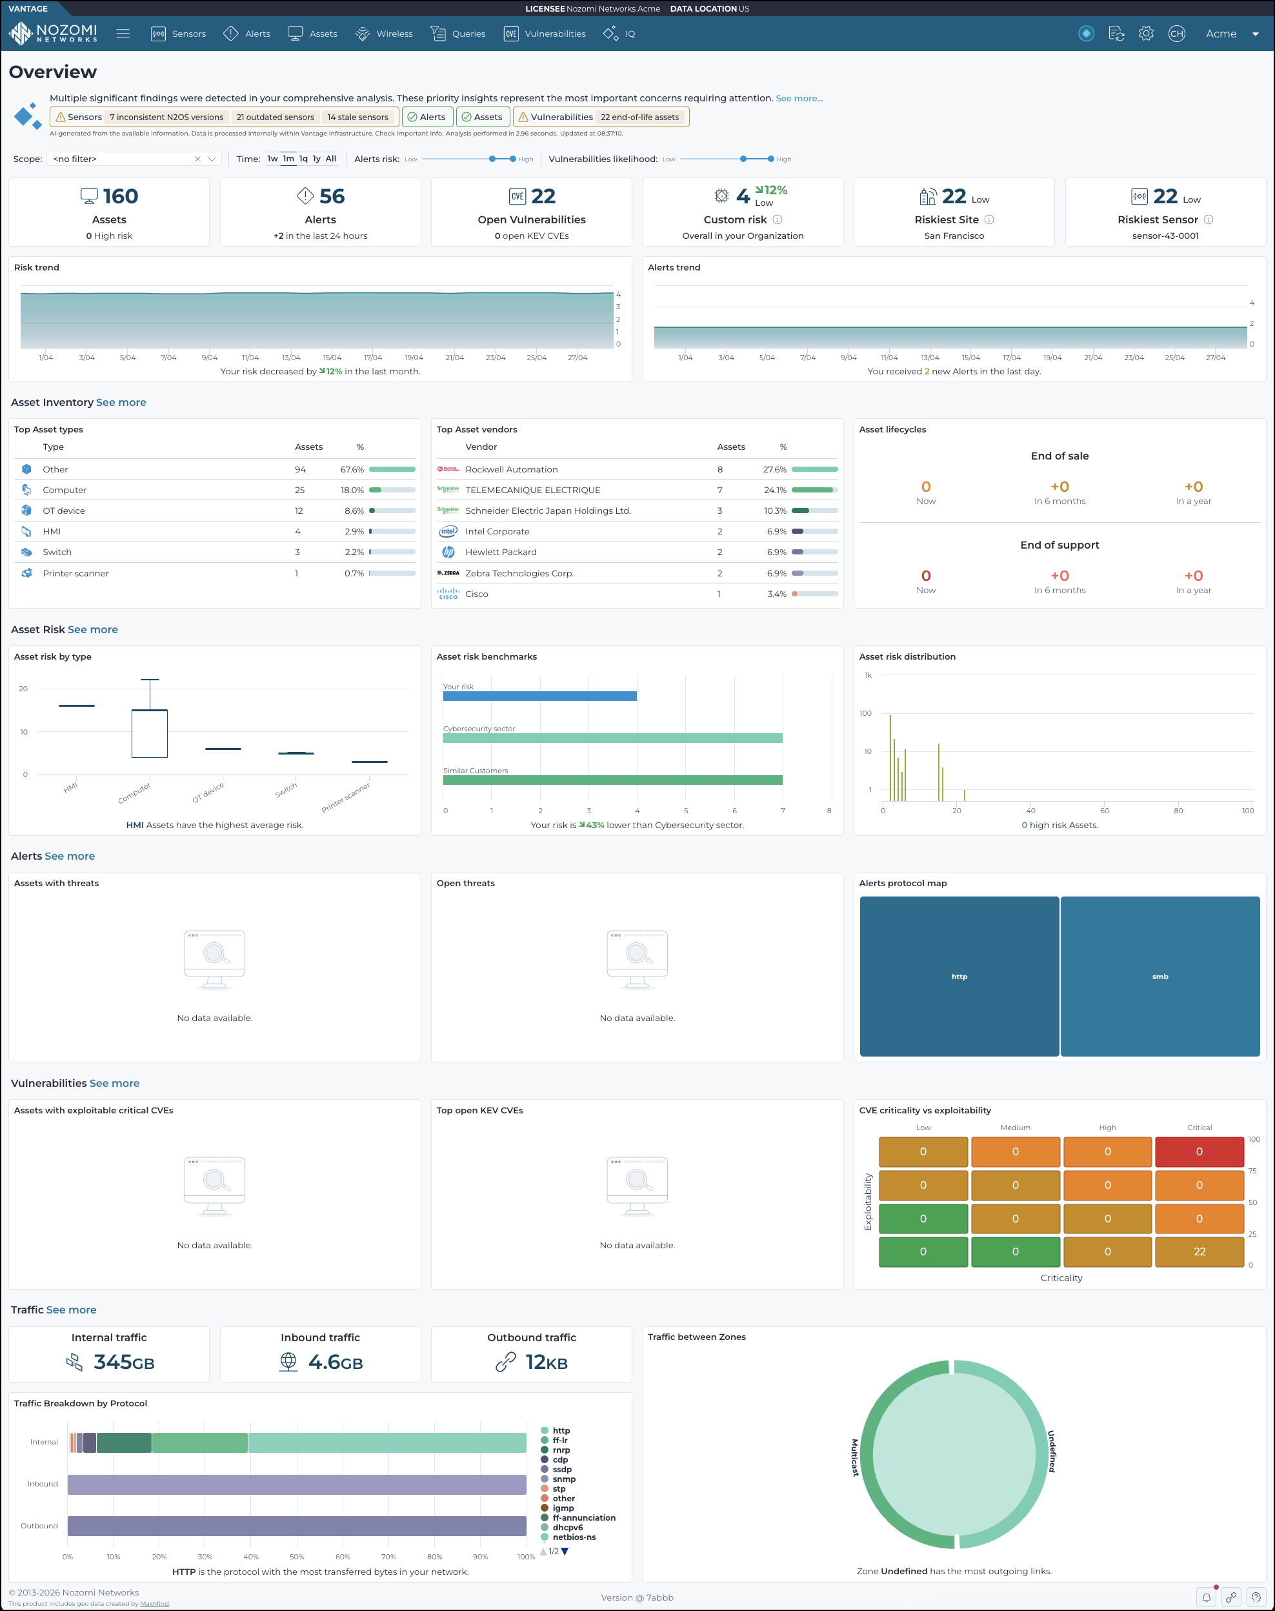Click the Rockwell Automation vendor row
Image resolution: width=1275 pixels, height=1611 pixels.
click(x=637, y=470)
